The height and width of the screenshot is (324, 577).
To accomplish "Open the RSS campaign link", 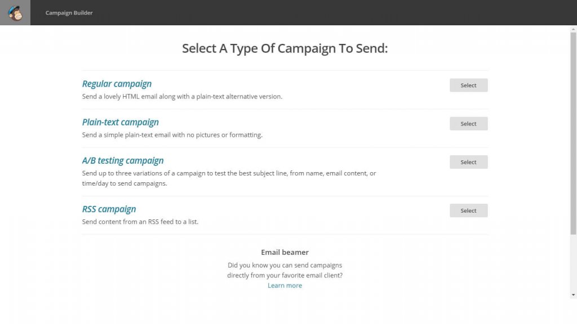I will (x=109, y=209).
